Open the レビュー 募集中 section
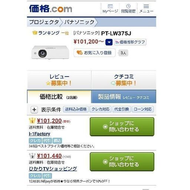 59,80
